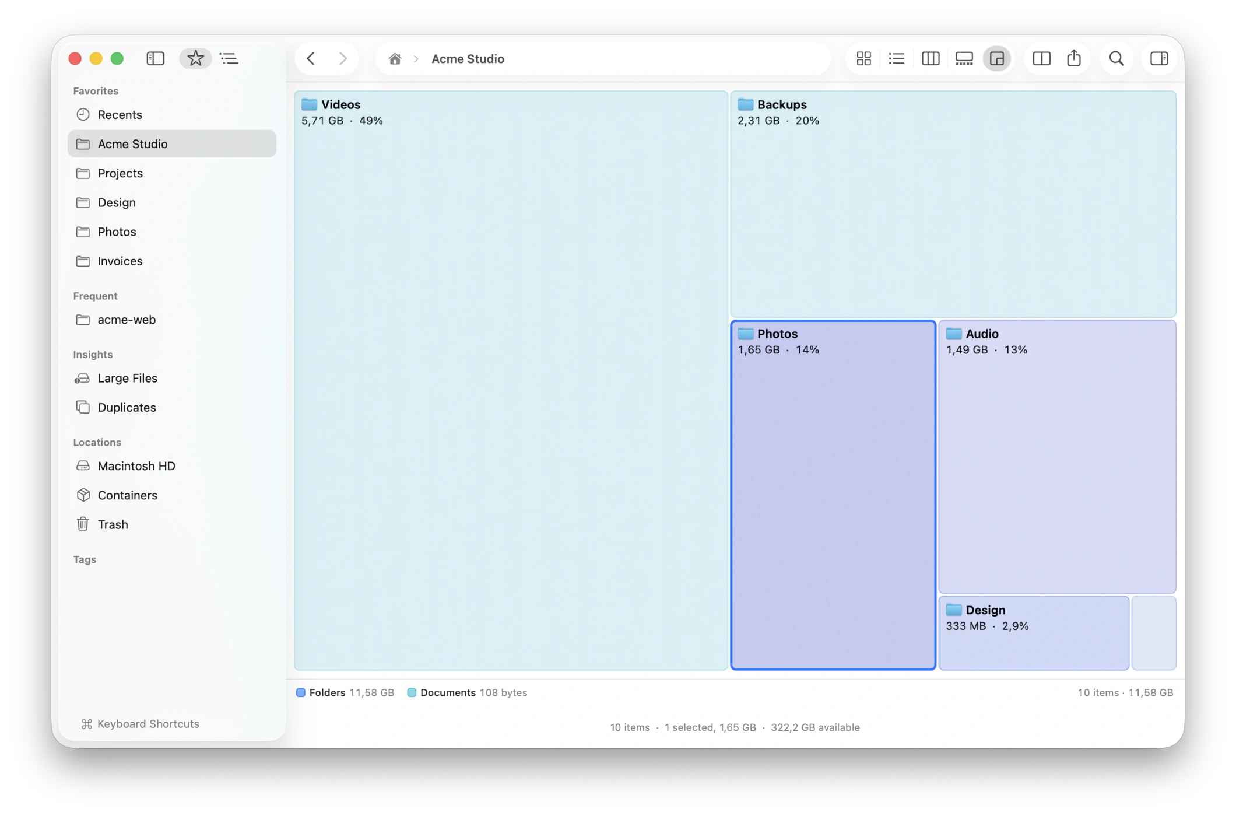The width and height of the screenshot is (1236, 816).
Task: Open Projects folder in sidebar
Action: (x=172, y=173)
